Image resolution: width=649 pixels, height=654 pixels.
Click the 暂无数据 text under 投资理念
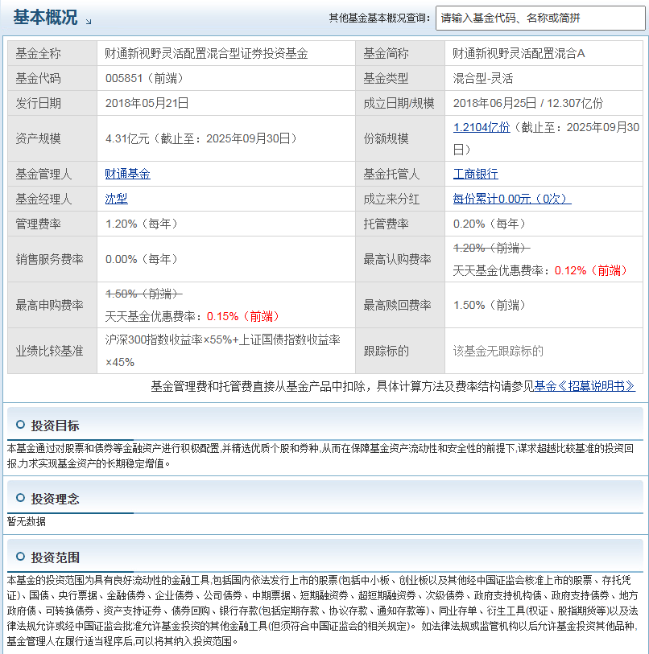tap(27, 521)
